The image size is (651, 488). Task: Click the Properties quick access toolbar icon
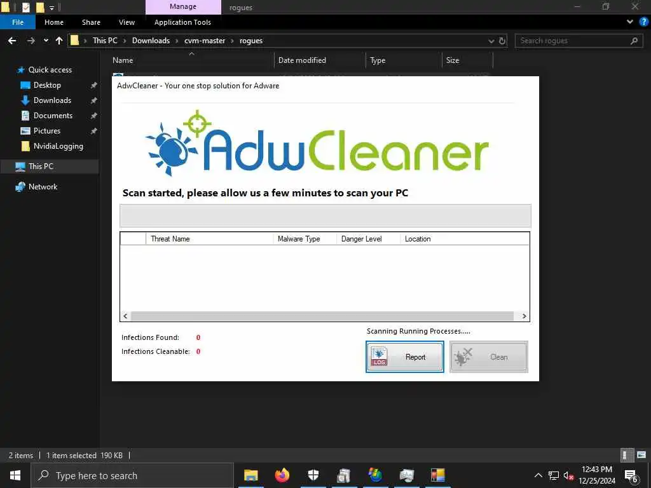click(x=25, y=7)
